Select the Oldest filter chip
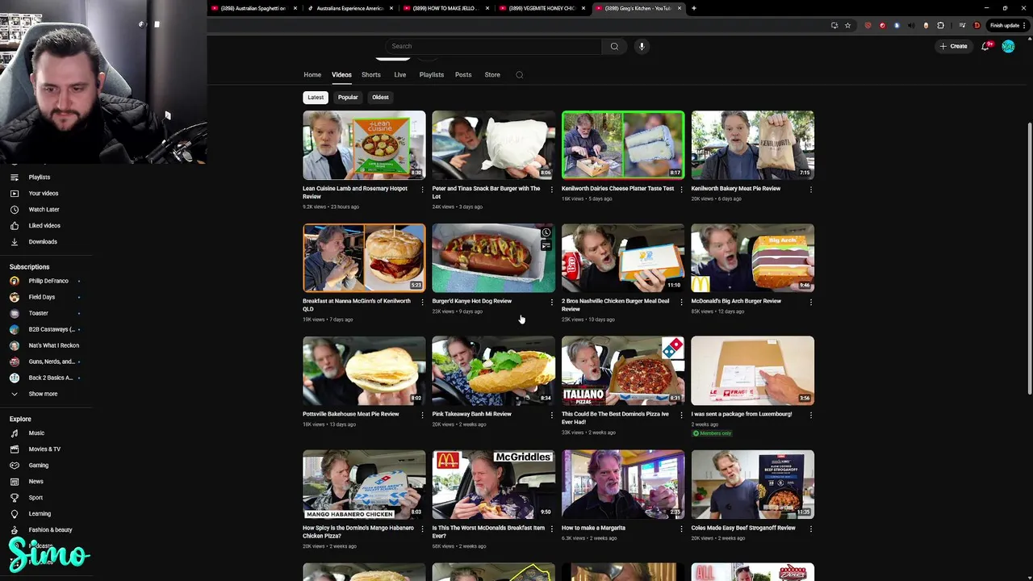1033x581 pixels. click(380, 97)
